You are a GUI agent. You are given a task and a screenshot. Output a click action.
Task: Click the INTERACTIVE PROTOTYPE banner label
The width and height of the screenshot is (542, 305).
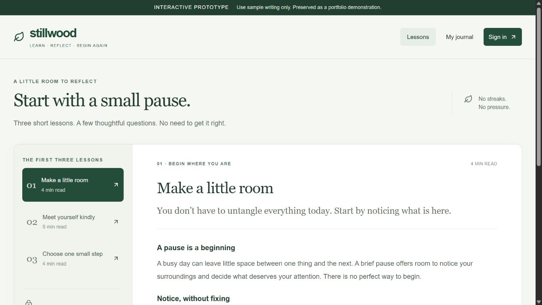click(191, 7)
